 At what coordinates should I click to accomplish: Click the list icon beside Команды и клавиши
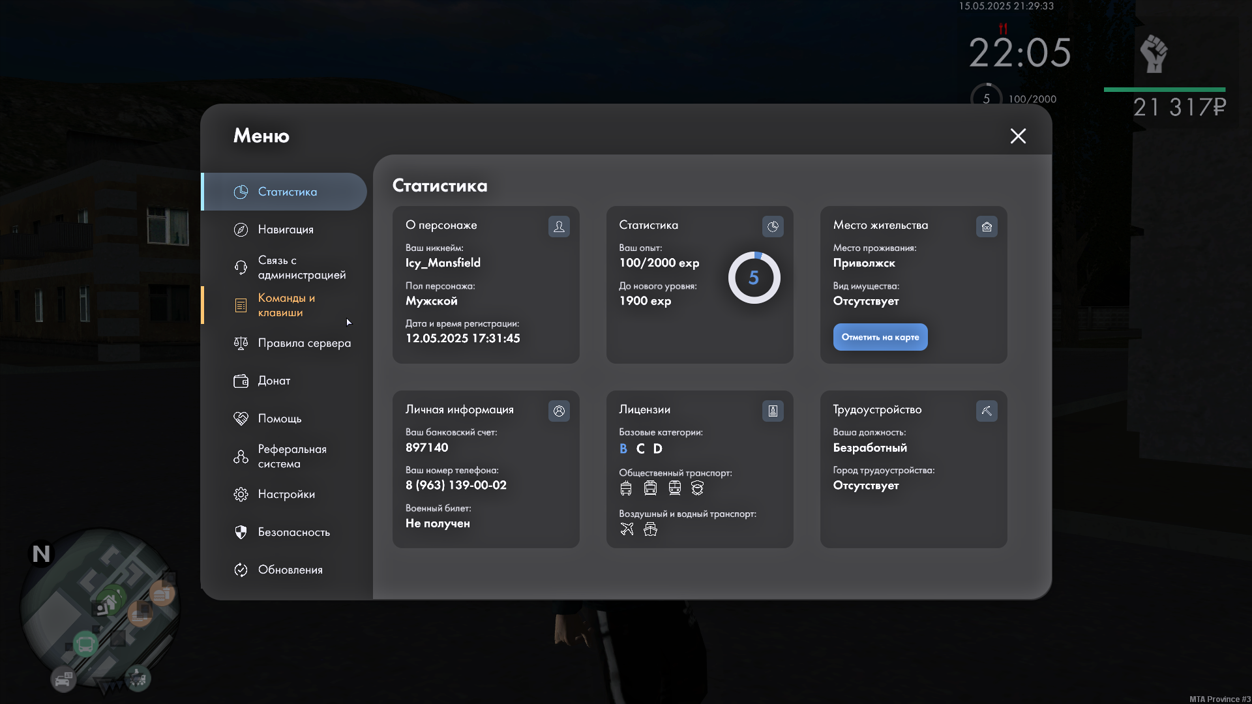[x=241, y=305]
